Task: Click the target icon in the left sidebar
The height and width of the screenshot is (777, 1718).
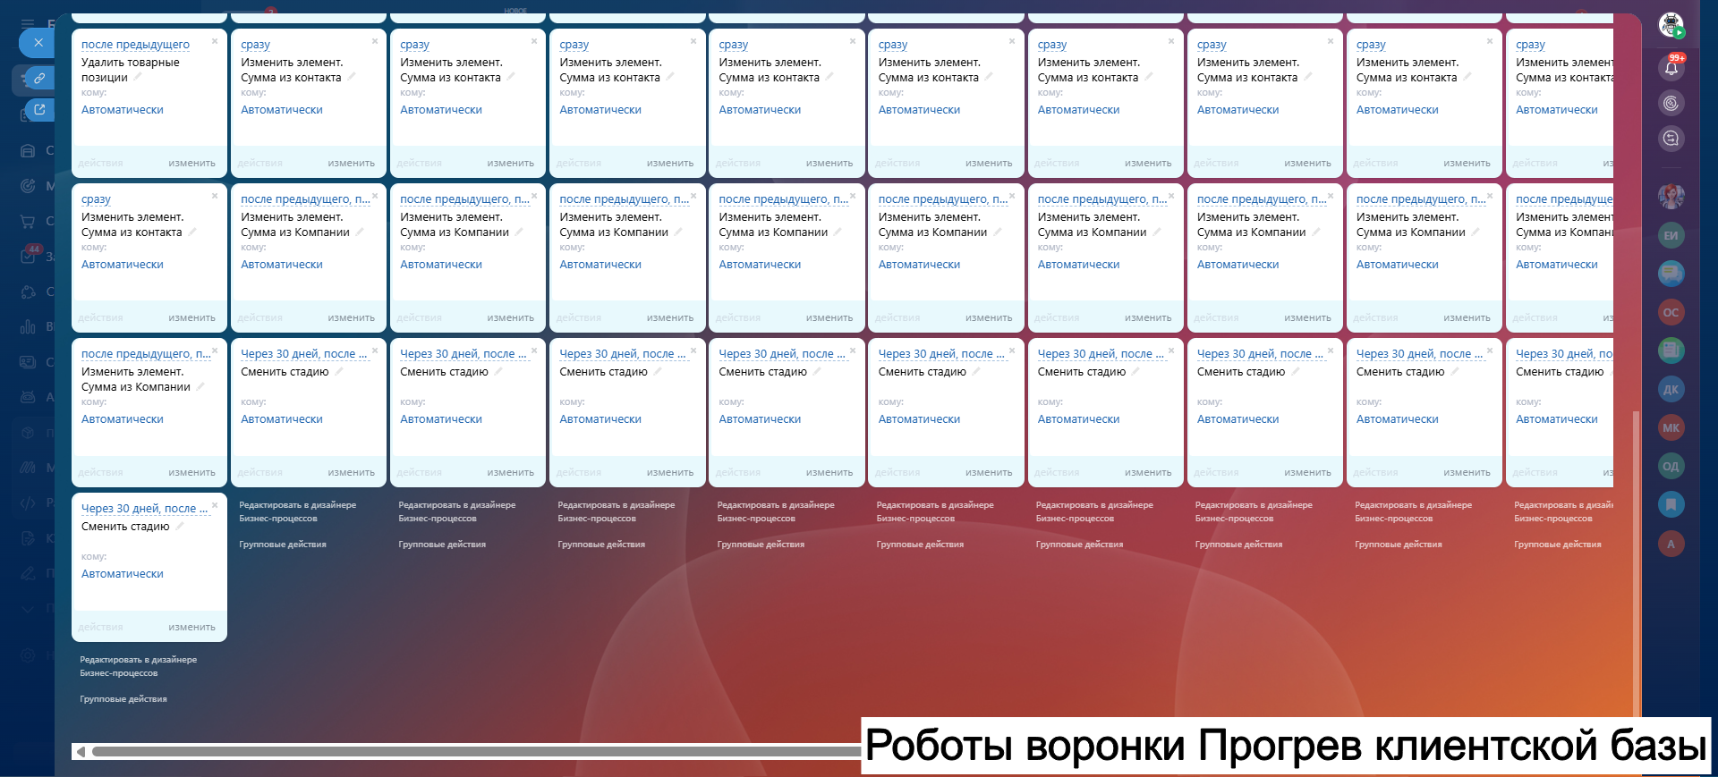Action: (x=28, y=186)
